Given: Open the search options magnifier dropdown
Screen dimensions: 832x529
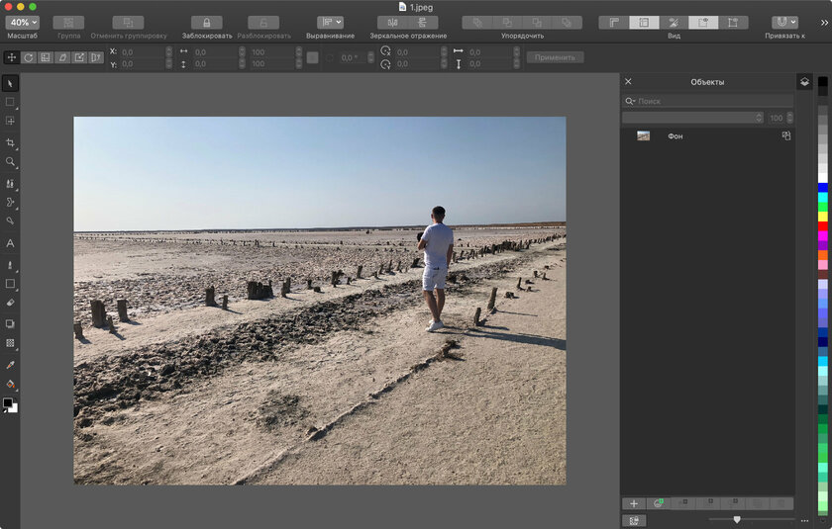Looking at the screenshot, I should [x=630, y=101].
